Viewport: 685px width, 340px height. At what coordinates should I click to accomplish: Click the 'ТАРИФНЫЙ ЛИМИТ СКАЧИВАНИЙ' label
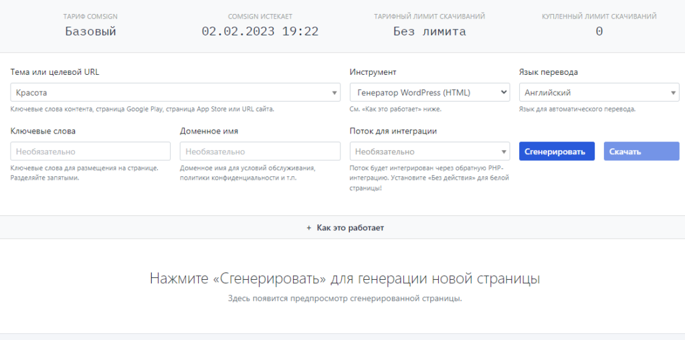pos(429,17)
